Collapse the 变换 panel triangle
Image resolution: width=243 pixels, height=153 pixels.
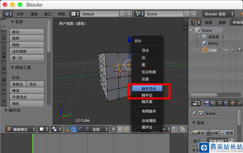[x=12, y=22]
